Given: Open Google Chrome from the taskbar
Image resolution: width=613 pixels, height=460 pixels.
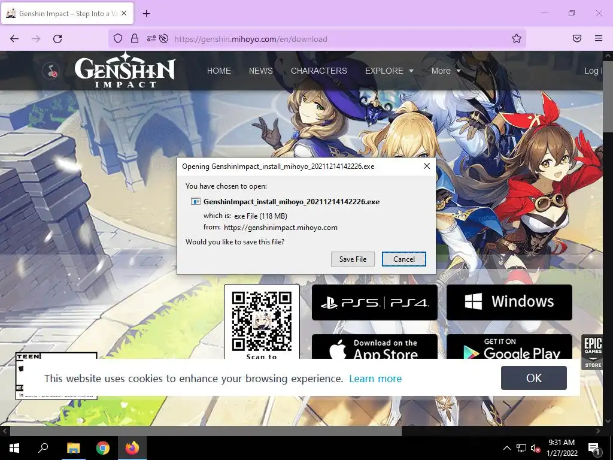Looking at the screenshot, I should coord(103,448).
